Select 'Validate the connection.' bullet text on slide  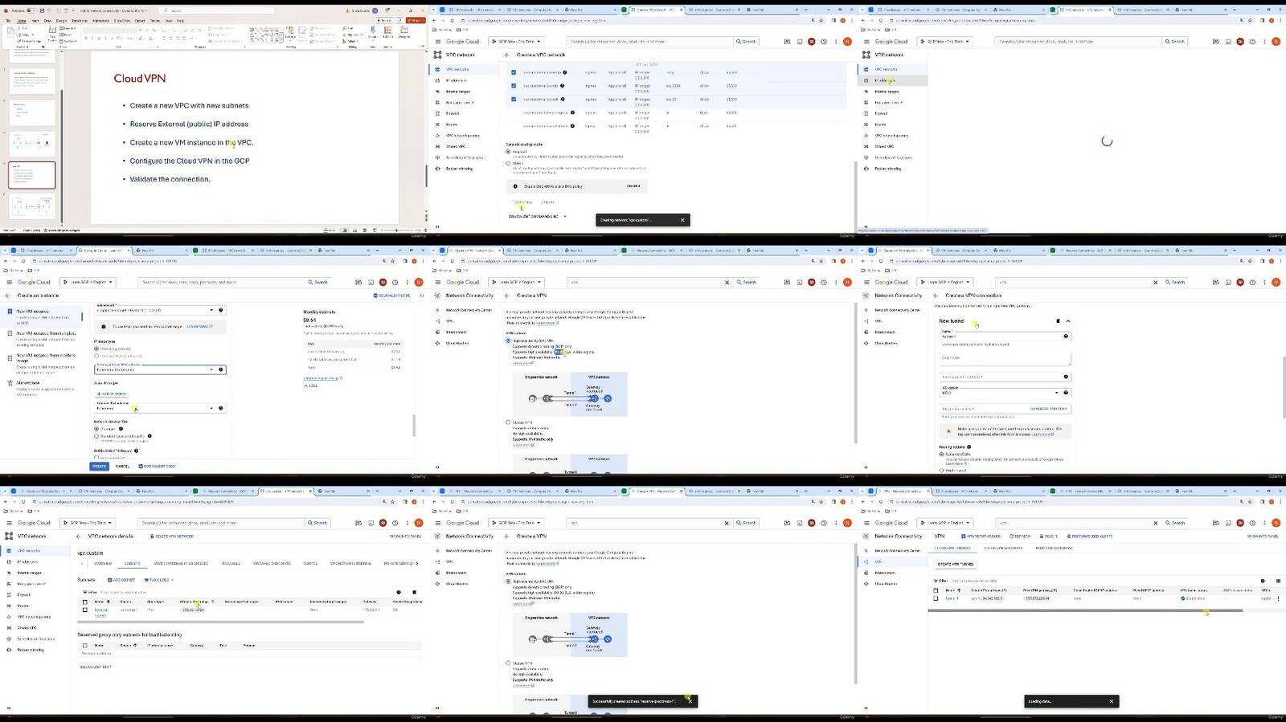click(x=170, y=179)
